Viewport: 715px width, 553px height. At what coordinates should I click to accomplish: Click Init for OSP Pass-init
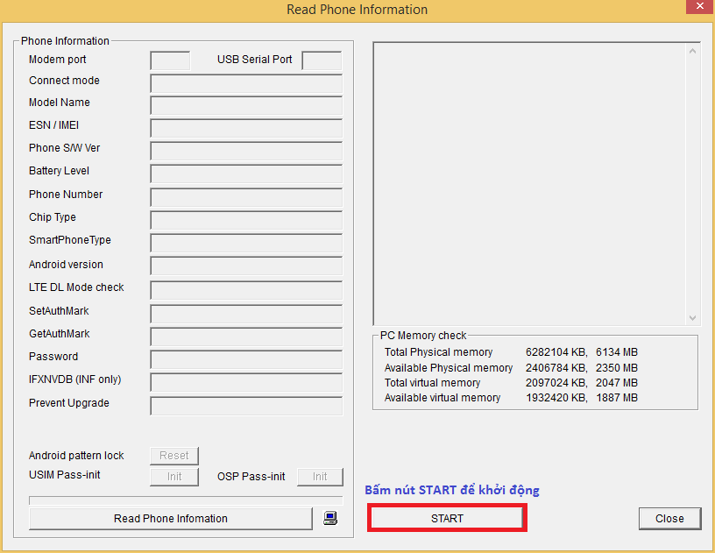click(x=320, y=477)
